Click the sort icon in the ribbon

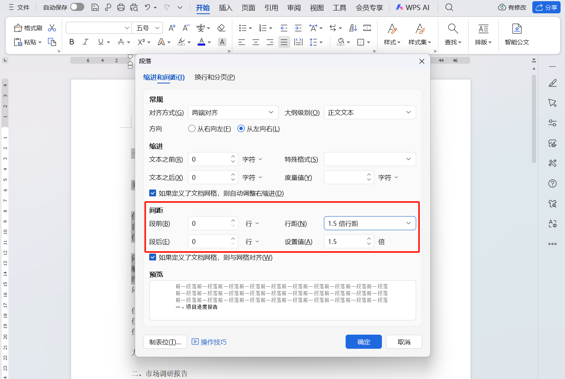point(353,28)
